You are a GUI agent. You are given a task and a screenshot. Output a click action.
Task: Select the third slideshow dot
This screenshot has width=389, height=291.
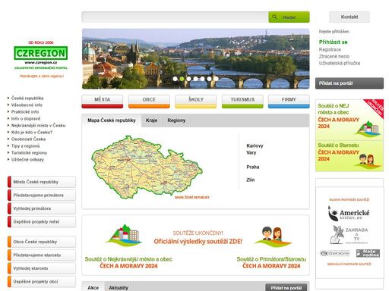tap(188, 79)
